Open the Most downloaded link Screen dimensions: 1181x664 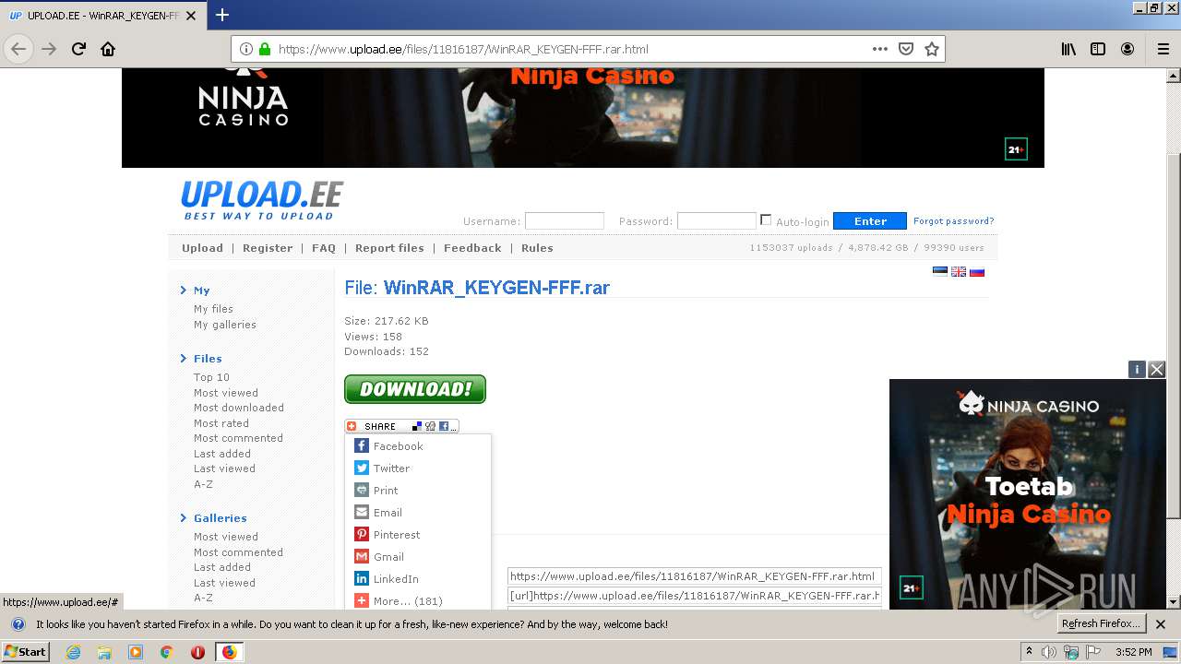pyautogui.click(x=239, y=408)
